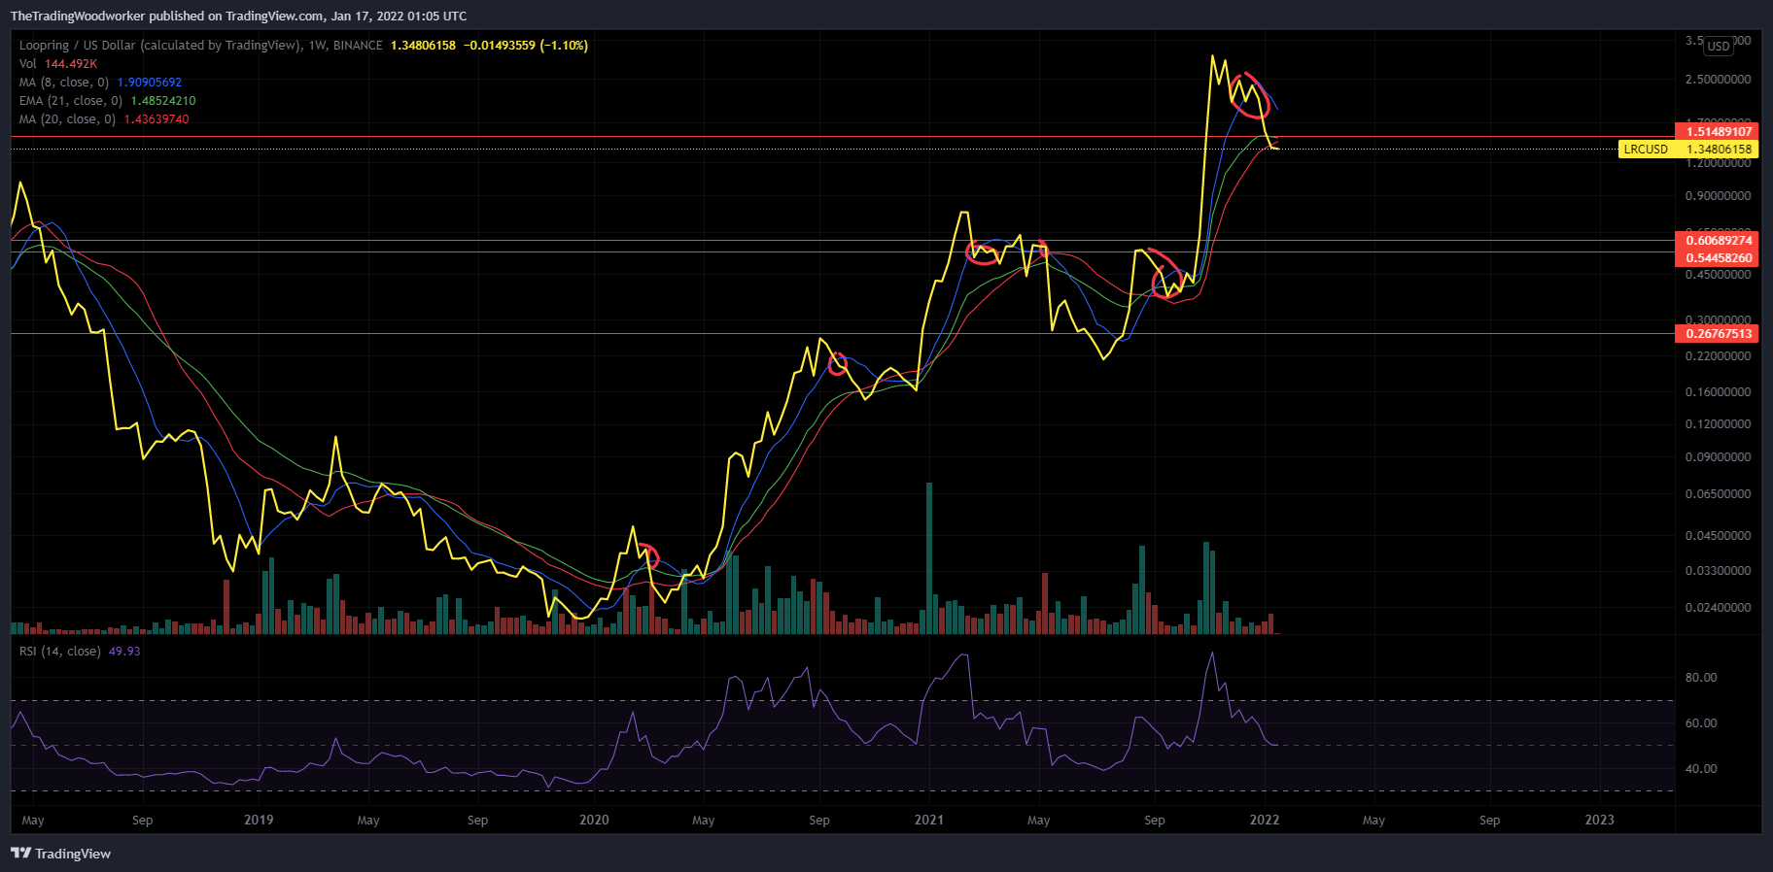Click the 1.51489107 red price label
This screenshot has height=872, width=1773.
(1718, 131)
